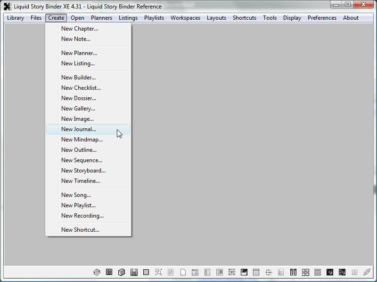Select New Mindmap... menu entry
The height and width of the screenshot is (282, 377).
coord(82,140)
